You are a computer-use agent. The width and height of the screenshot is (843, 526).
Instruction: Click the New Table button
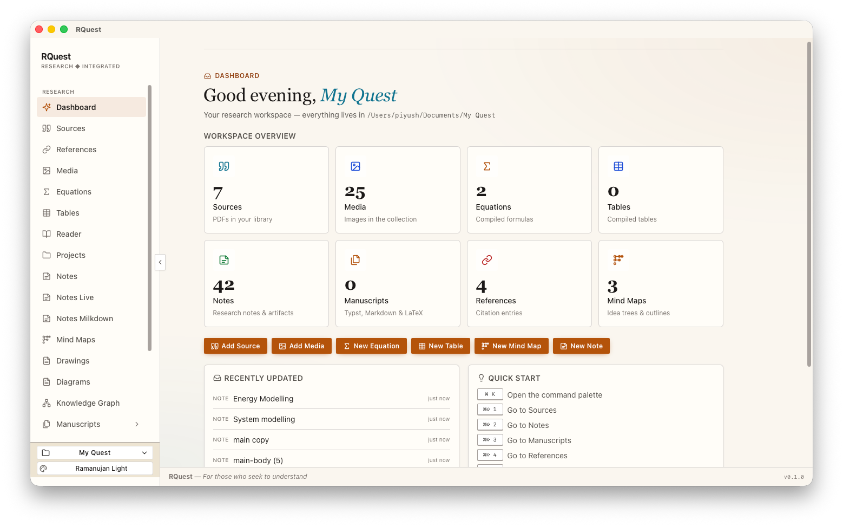coord(440,346)
